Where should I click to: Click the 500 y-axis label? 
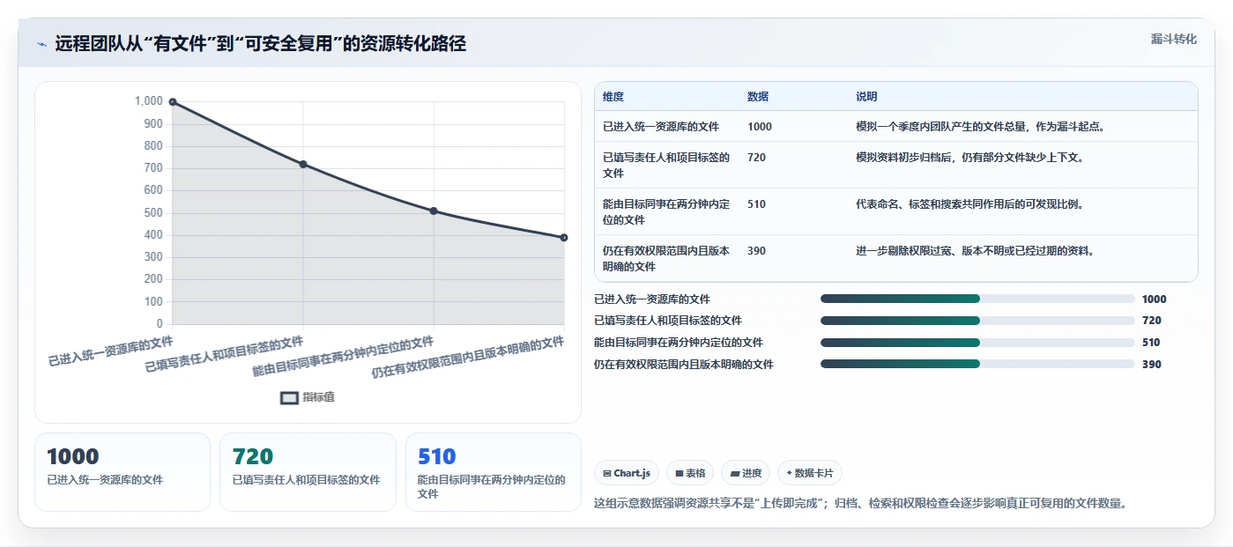[x=152, y=212]
